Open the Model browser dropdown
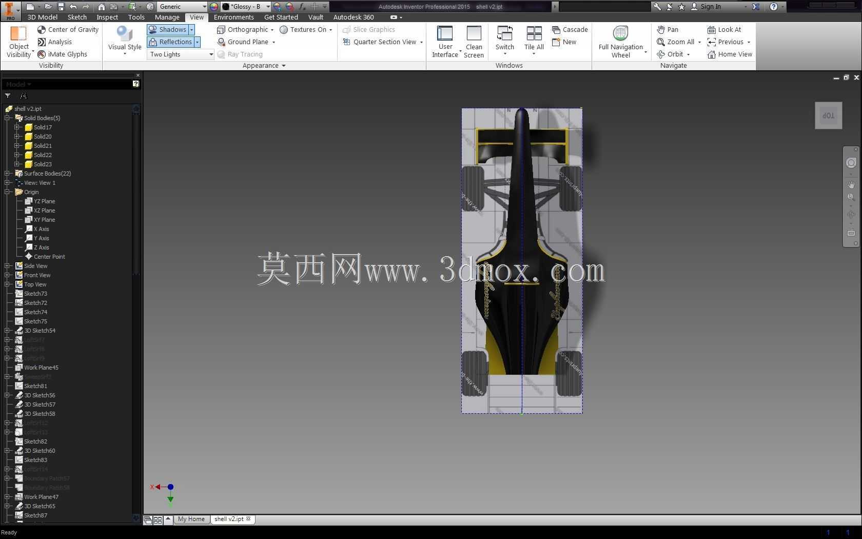Screen dimensions: 862x539 18,84
